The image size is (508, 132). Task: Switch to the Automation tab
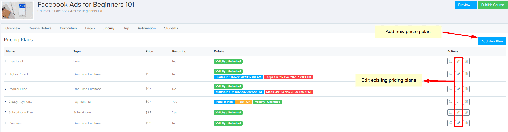(x=147, y=28)
